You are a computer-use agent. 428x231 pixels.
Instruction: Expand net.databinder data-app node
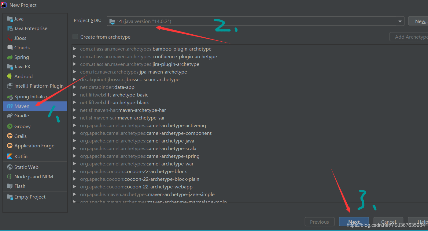tap(74, 87)
